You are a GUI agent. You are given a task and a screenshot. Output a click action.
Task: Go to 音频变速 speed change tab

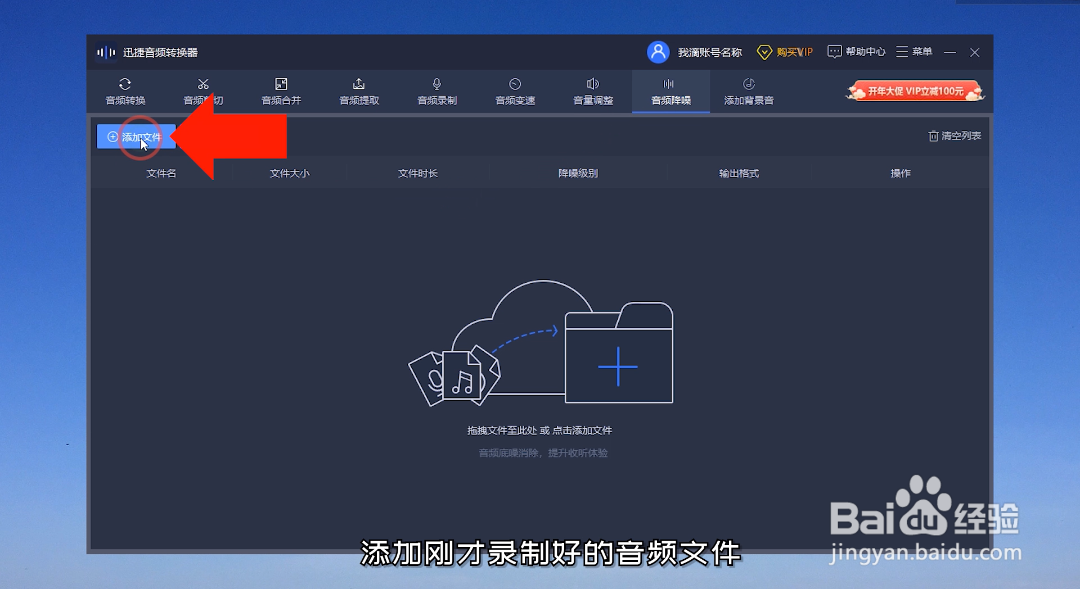[x=515, y=92]
